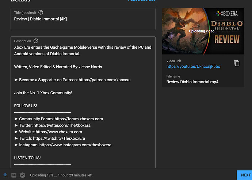Click the 'Video link' label
The image size is (252, 180).
click(x=173, y=61)
